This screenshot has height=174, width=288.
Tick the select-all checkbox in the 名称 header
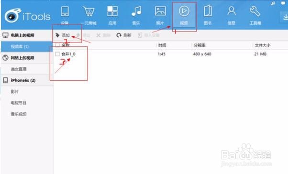pos(57,45)
